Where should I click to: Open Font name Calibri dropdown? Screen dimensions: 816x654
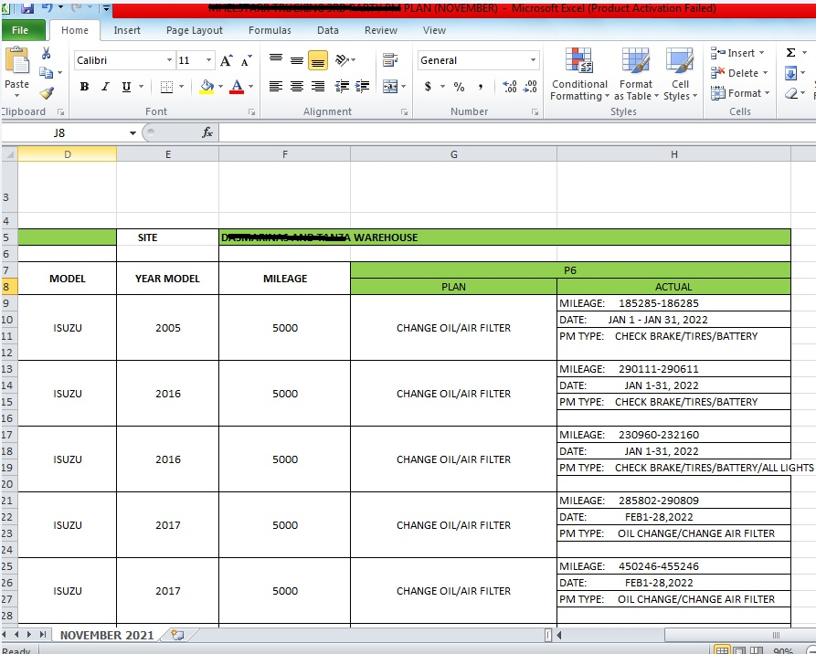tap(169, 60)
